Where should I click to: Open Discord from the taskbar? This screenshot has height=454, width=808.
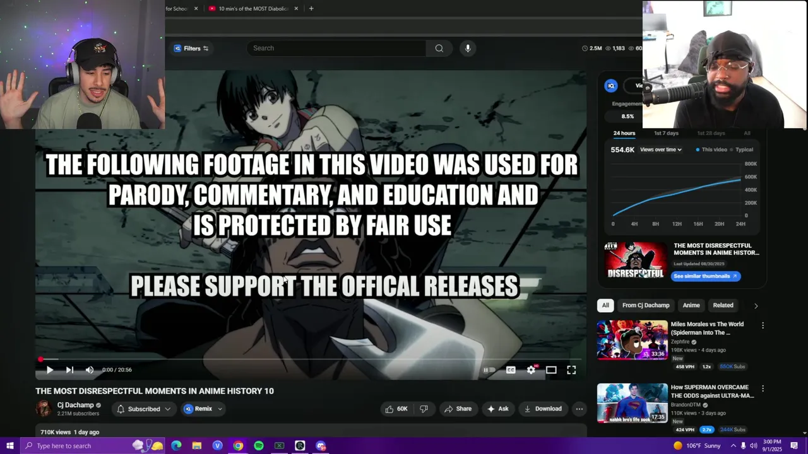[321, 446]
